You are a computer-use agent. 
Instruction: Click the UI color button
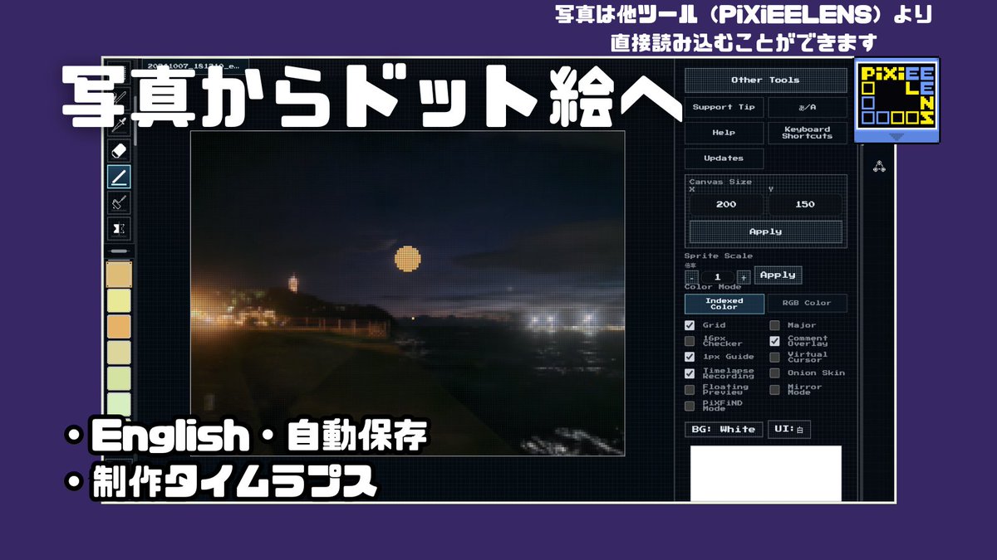[x=789, y=430]
